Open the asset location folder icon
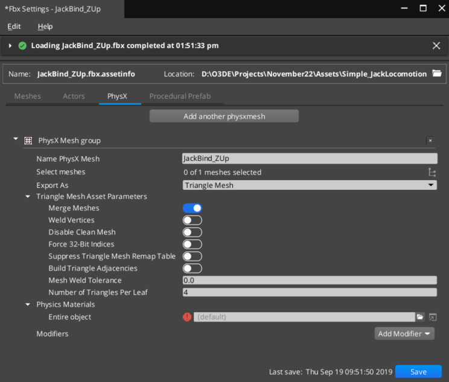The width and height of the screenshot is (449, 382). tap(438, 74)
